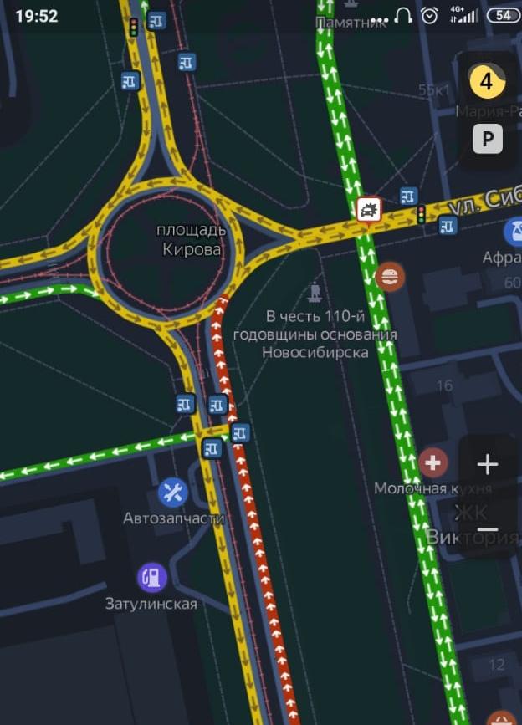Image resolution: width=522 pixels, height=725 pixels.
Task: Open bus stop icon below ул. Сибиряков traffic light
Action: pyautogui.click(x=448, y=226)
